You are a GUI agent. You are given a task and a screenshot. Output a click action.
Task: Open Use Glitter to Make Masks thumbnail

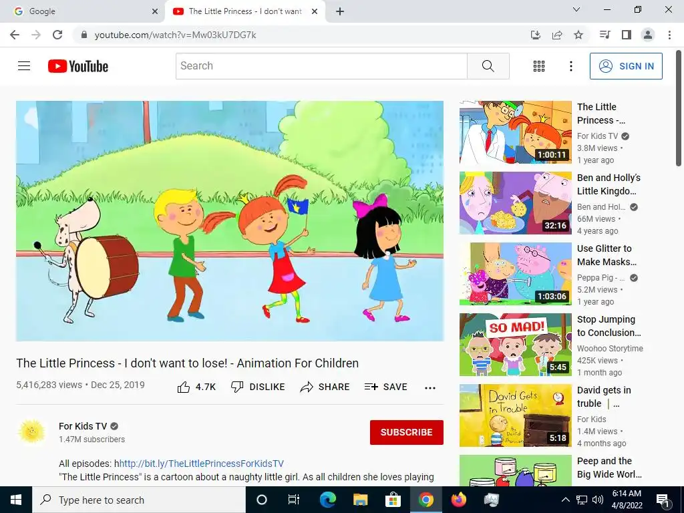pos(516,273)
